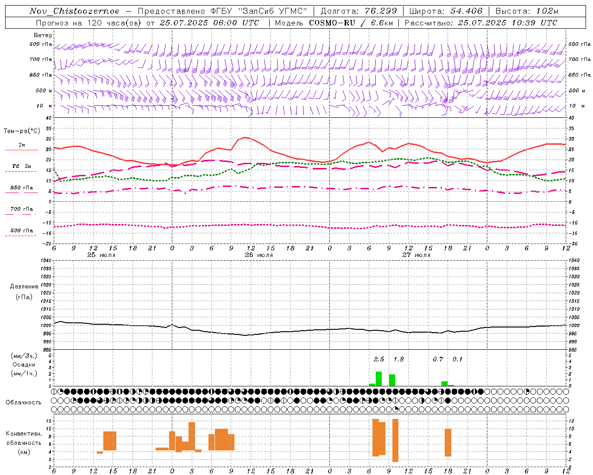Screen dimensions: 593x475
Task: Click the green precipitation bar below "1.8"
Action: [x=392, y=380]
